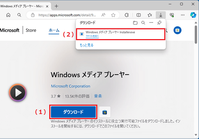Click the blue ダウンロード button
The height and width of the screenshot is (139, 199).
click(x=73, y=112)
